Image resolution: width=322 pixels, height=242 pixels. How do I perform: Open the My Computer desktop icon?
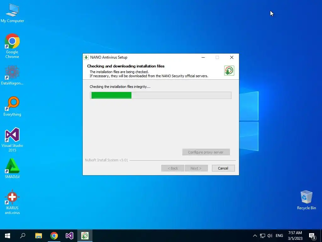point(12,13)
